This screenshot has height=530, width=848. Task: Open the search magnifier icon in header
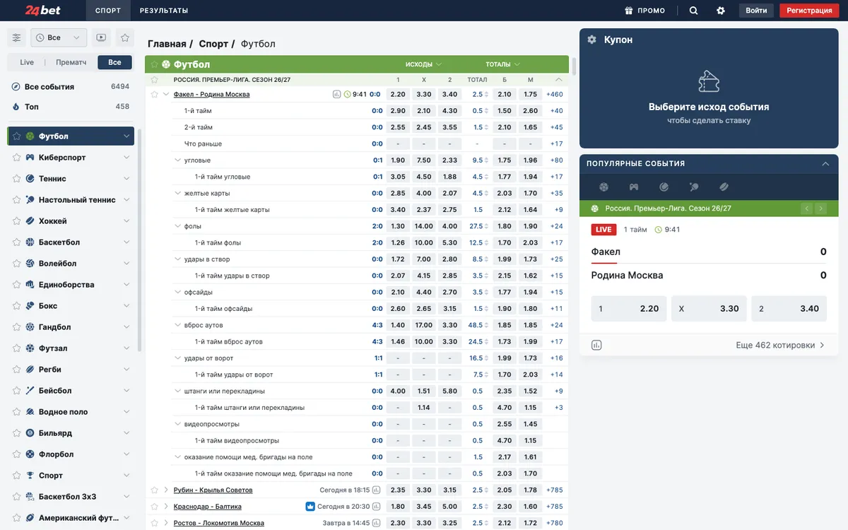tap(693, 11)
